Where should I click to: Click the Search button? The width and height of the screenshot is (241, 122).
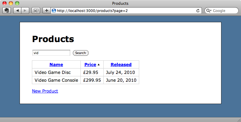[x=80, y=53]
